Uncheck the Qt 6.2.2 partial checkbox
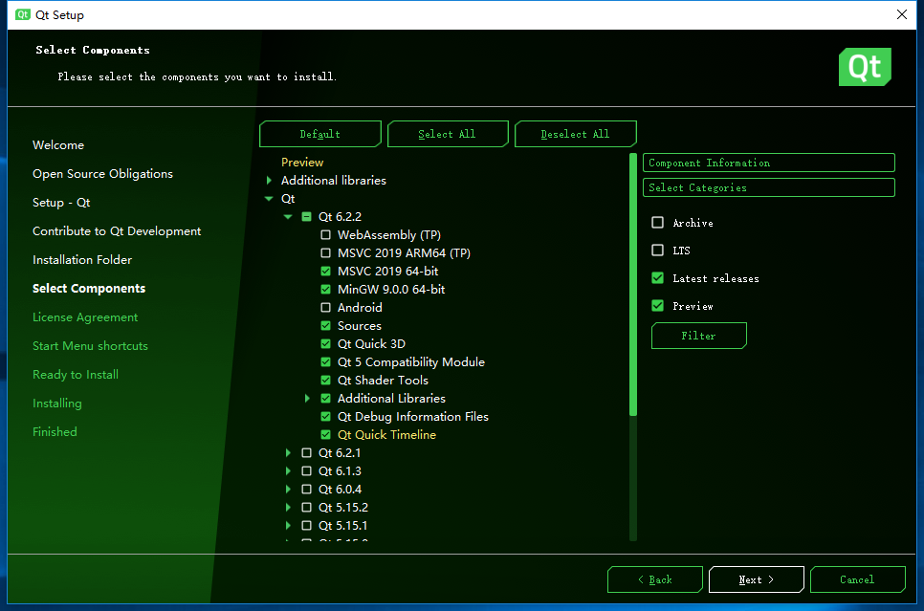The width and height of the screenshot is (924, 611). (306, 217)
